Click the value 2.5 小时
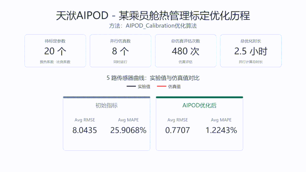Image resolution: width=306 pixels, height=172 pixels. coord(251,51)
